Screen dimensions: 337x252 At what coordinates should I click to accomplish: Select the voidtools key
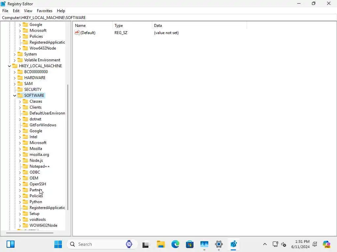(38, 220)
